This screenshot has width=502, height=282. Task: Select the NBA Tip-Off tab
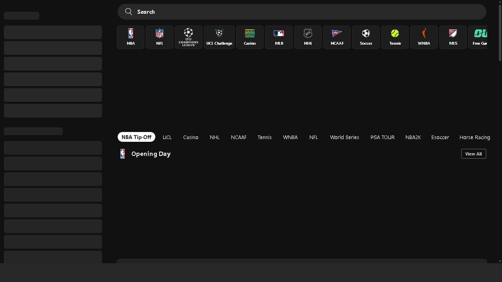pyautogui.click(x=136, y=137)
